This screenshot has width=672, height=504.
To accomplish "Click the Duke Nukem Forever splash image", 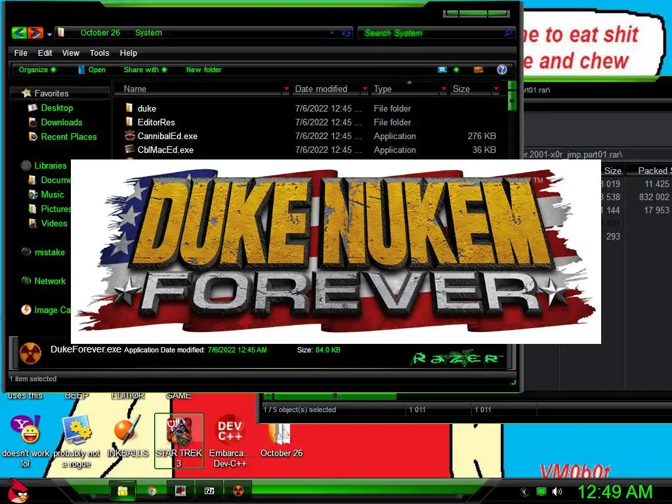I will 335,251.
